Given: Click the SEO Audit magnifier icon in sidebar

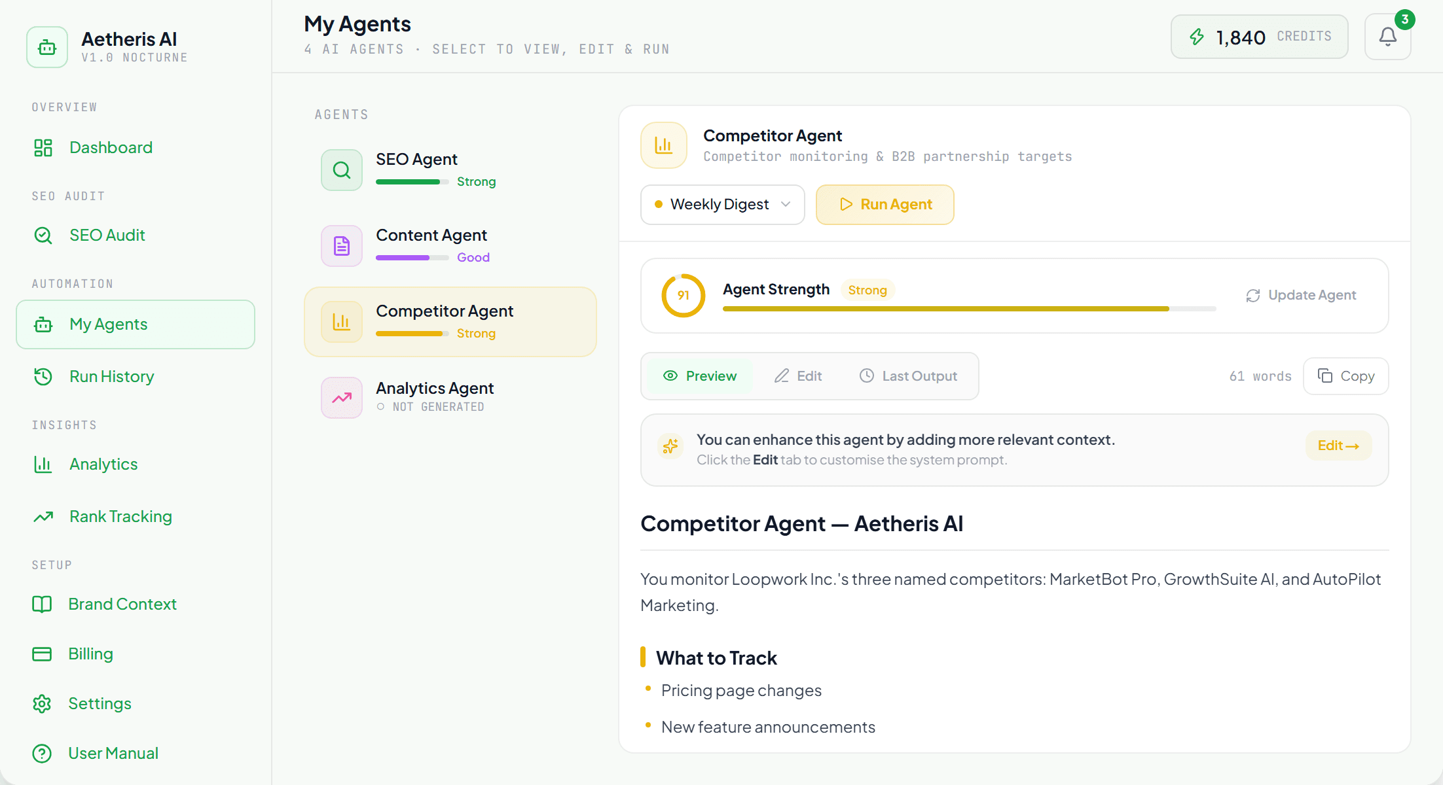Looking at the screenshot, I should 43,235.
